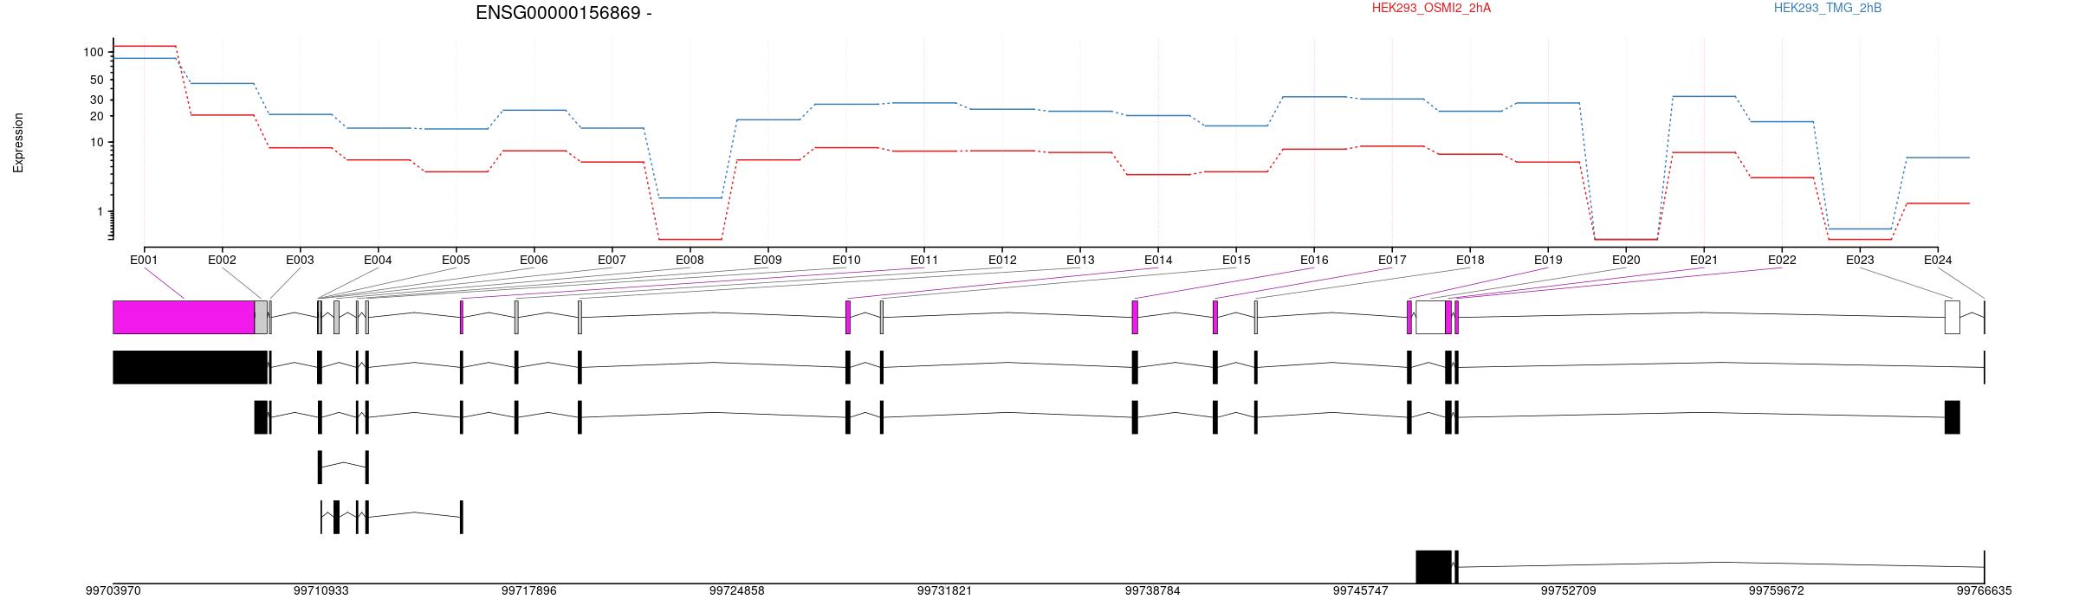Image resolution: width=2079 pixels, height=606 pixels.
Task: Click genomic coordinate 99759672
Action: [1776, 591]
